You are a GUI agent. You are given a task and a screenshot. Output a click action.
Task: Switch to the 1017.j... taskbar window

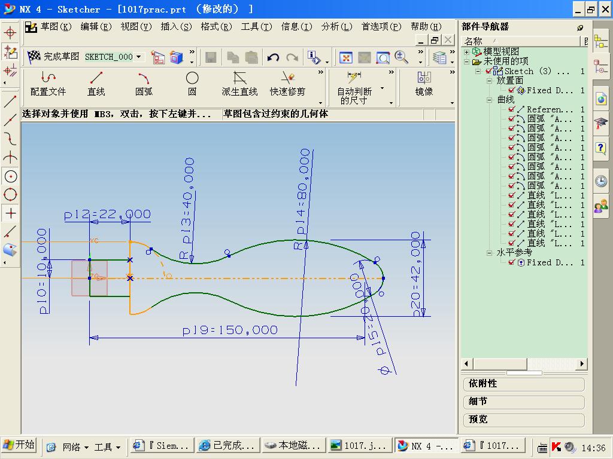tap(359, 446)
